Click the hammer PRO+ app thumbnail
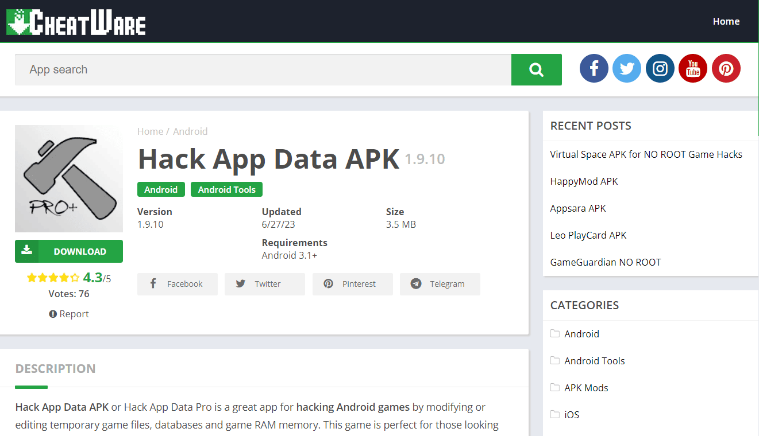The height and width of the screenshot is (436, 759). (x=69, y=178)
